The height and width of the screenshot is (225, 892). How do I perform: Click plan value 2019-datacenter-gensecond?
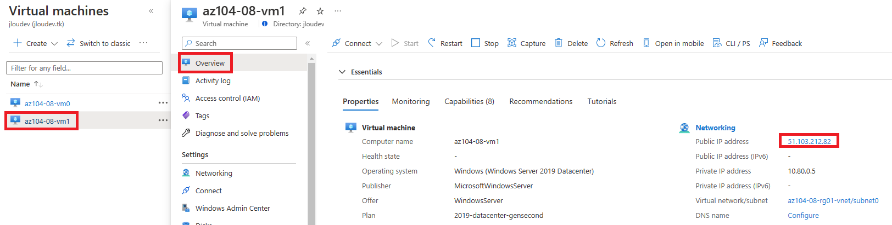pyautogui.click(x=499, y=215)
